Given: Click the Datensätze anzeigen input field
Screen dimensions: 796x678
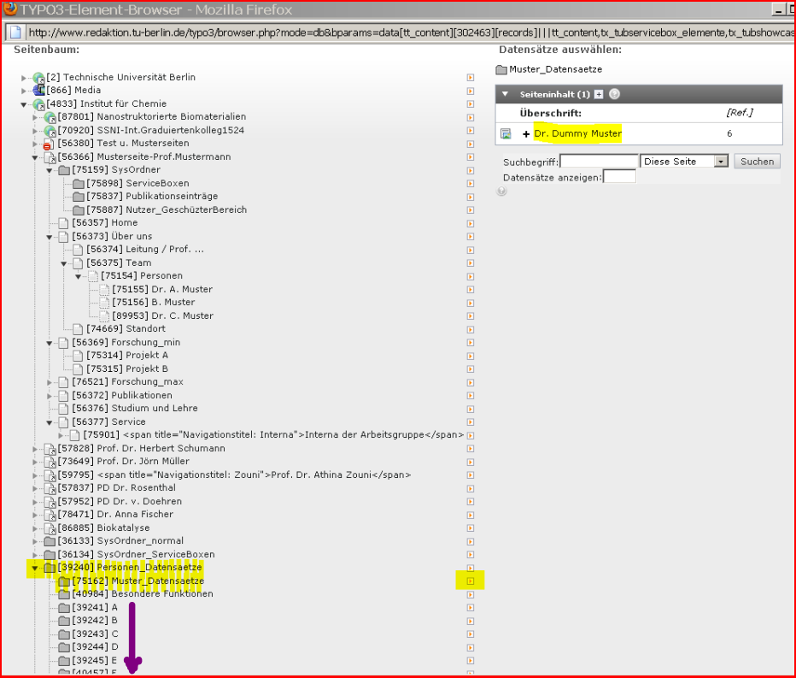Looking at the screenshot, I should [619, 177].
